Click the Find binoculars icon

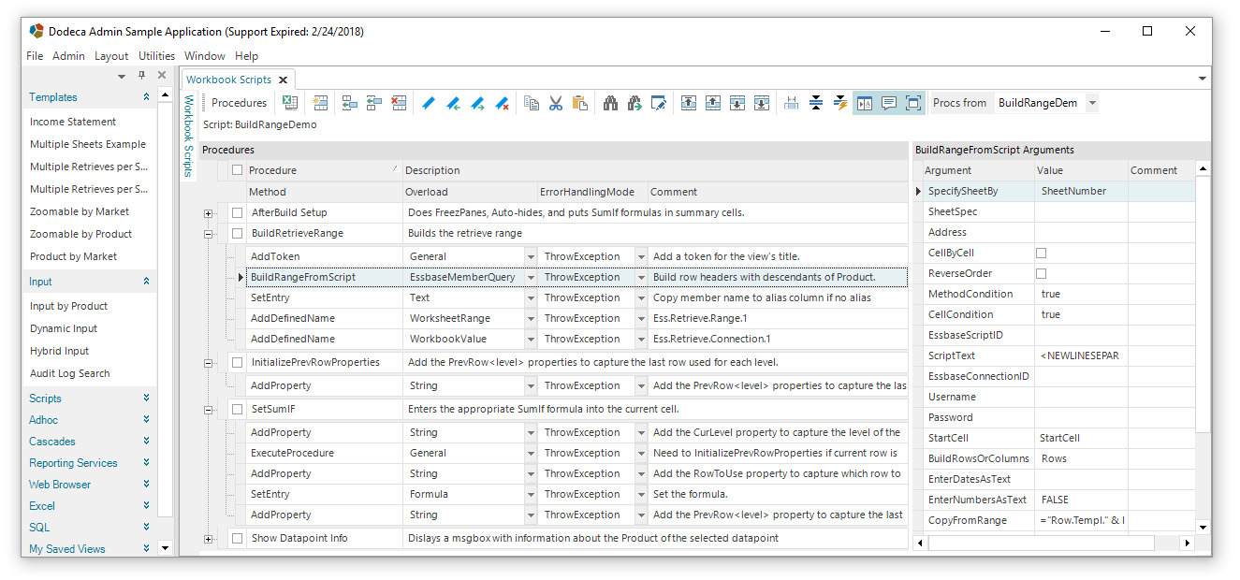(x=610, y=103)
